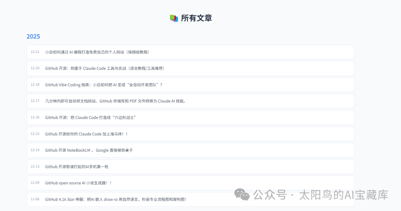The image size is (401, 211).
Task: Select the article about converting PDF to Claude AI 技能
Action: coord(190,101)
